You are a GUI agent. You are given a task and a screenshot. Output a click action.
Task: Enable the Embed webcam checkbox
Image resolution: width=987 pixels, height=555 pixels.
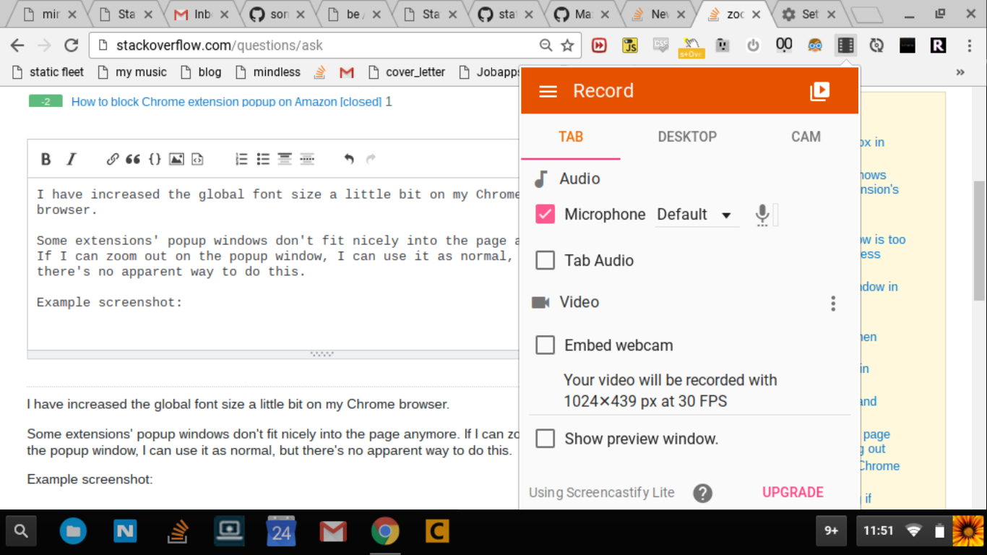(x=545, y=345)
